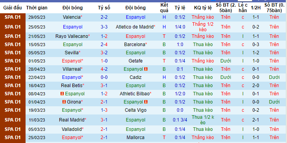
Task: Click the SPA D1 league cell dated 29/05/23
Action: (x=13, y=17)
